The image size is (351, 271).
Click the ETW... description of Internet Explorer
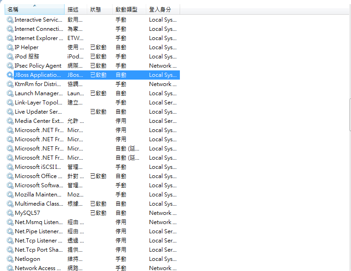click(76, 38)
